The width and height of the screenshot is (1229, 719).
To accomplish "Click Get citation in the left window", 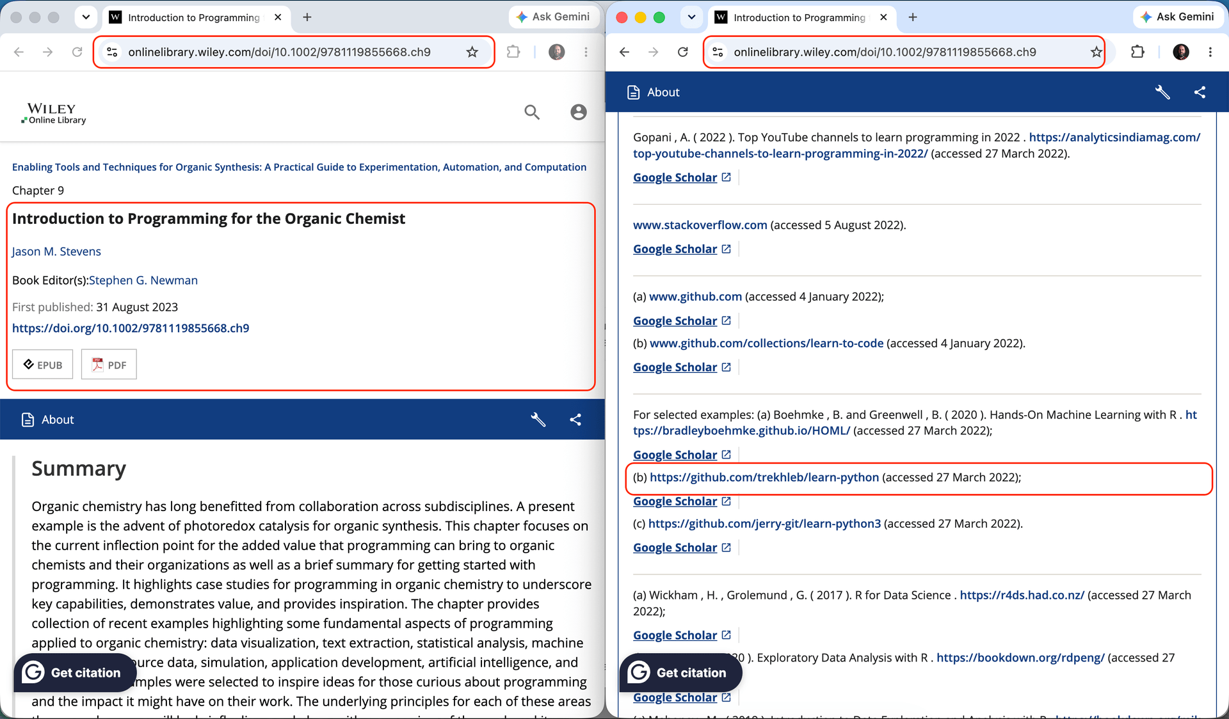I will tap(75, 672).
